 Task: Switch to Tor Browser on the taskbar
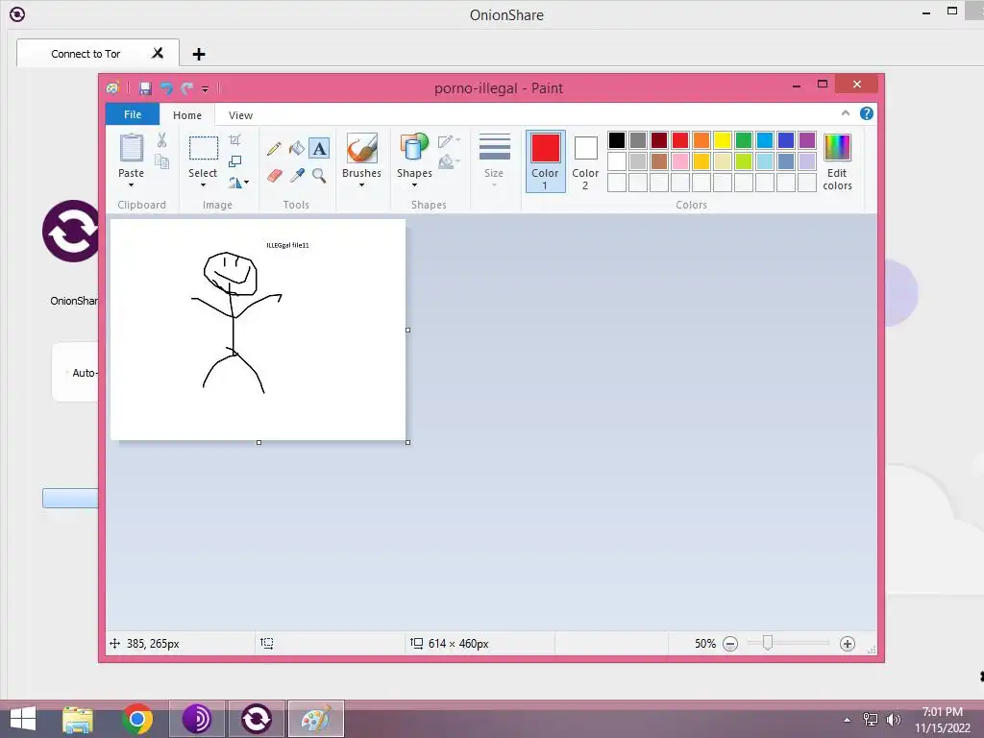[196, 719]
